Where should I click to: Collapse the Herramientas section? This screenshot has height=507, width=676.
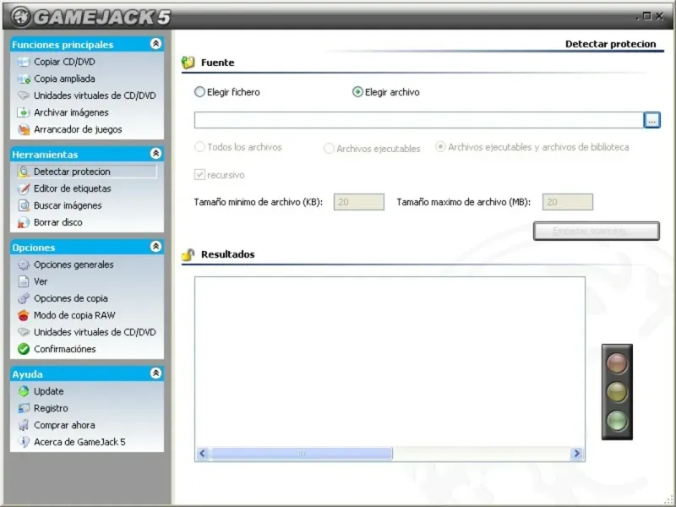click(x=155, y=154)
